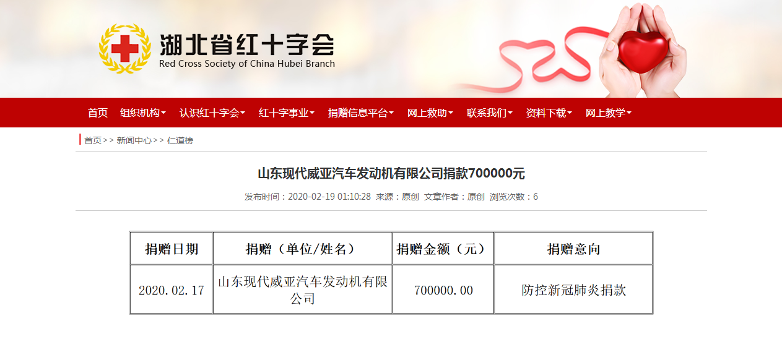The image size is (782, 355).
Task: Click the 捐赠意向 table header
Action: [573, 249]
